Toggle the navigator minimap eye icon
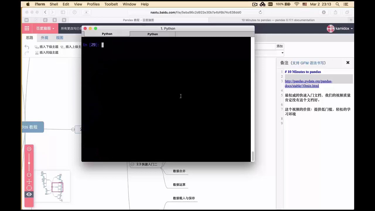The height and width of the screenshot is (211, 375). pos(29,194)
